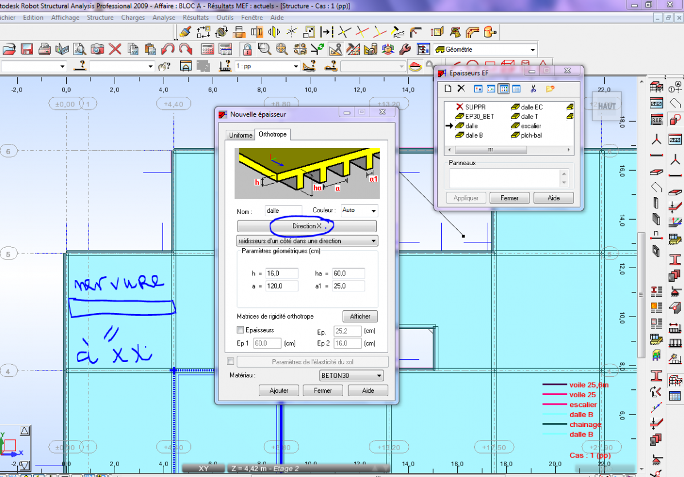Capture the screen with the camera icon
This screenshot has height=477, width=684.
pos(97,49)
